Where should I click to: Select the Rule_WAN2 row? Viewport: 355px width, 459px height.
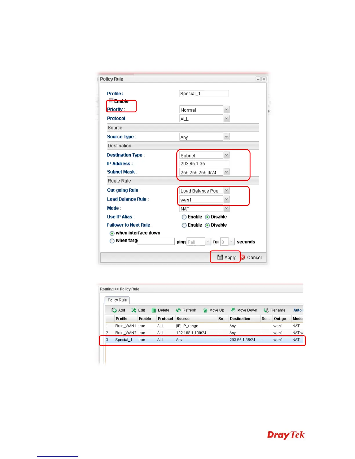[x=204, y=333]
